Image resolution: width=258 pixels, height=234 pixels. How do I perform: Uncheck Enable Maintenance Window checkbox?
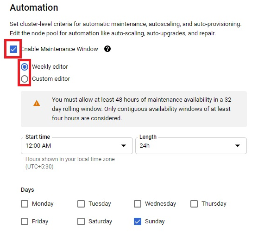13,49
